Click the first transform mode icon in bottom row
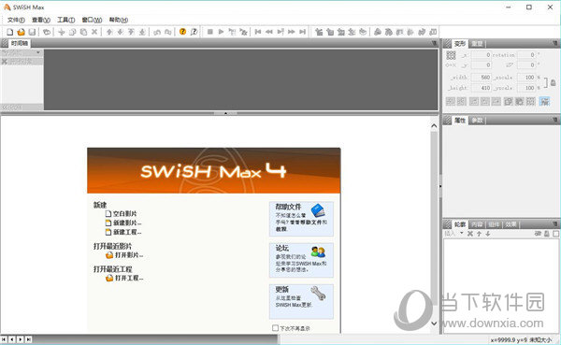 coord(451,102)
